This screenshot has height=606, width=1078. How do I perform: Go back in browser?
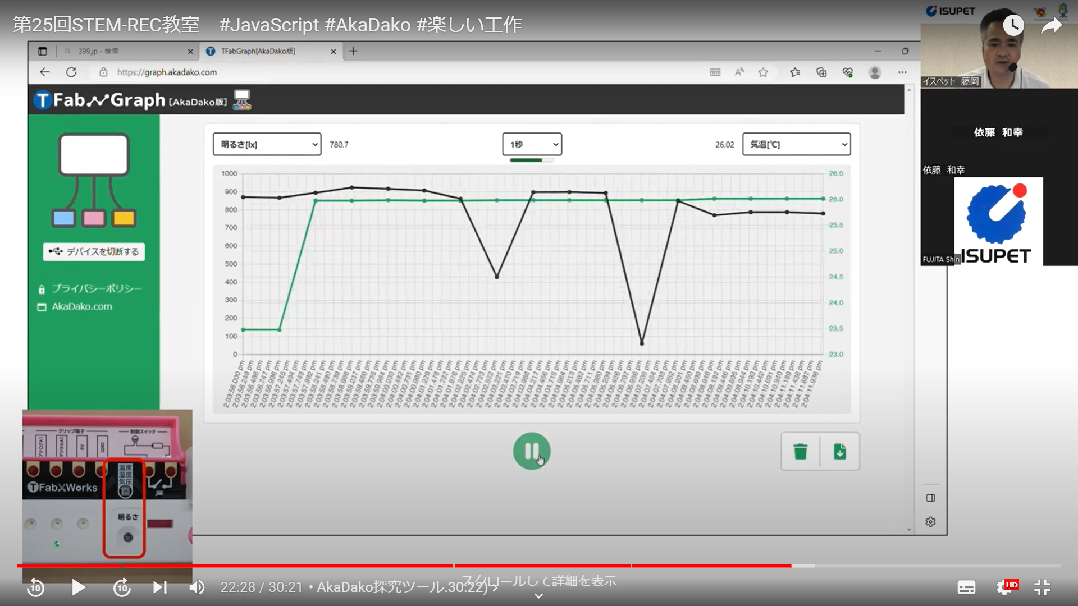point(45,72)
